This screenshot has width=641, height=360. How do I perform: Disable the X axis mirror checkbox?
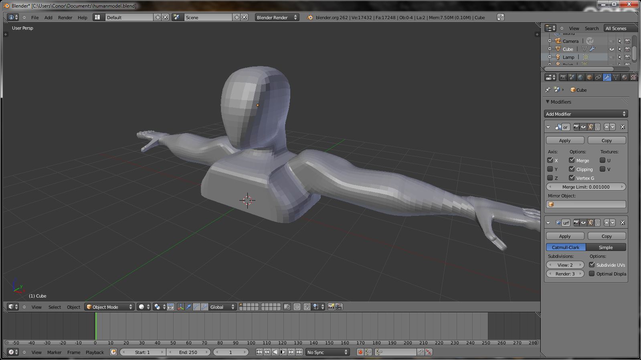click(550, 160)
